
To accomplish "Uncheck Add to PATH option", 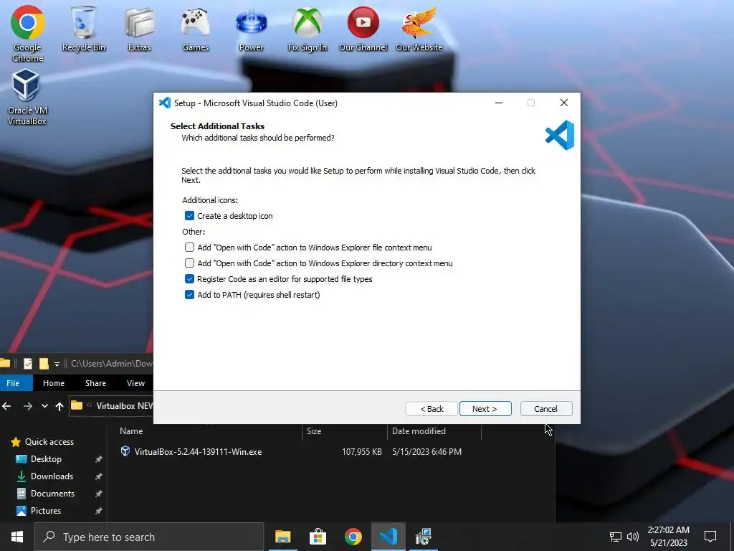I will pos(189,295).
